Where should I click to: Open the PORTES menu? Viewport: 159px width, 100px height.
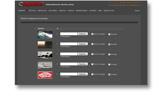tap(71, 11)
